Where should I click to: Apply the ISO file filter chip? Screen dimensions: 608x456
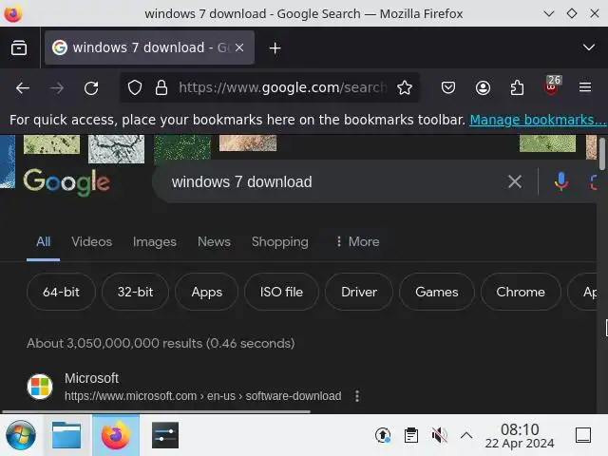(x=281, y=292)
